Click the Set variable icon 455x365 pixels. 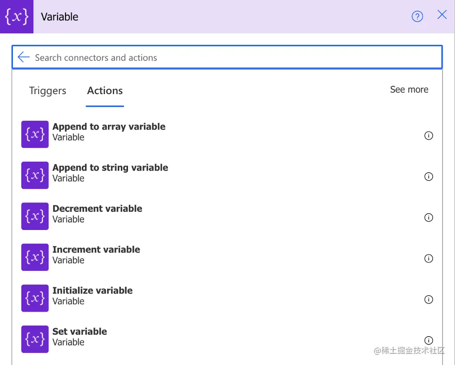(x=35, y=339)
